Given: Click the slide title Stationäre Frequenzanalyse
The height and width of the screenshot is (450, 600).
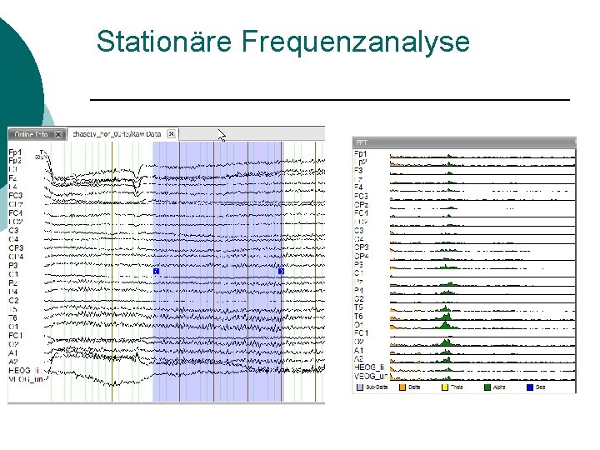Looking at the screenshot, I should point(283,42).
